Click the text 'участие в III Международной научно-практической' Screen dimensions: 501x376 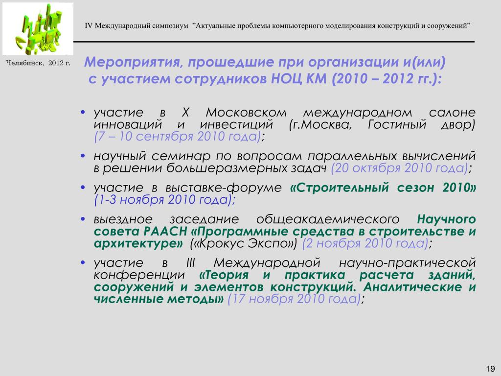coord(285,263)
